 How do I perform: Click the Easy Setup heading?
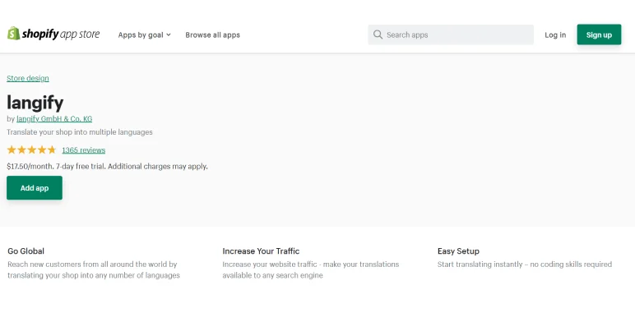point(458,251)
